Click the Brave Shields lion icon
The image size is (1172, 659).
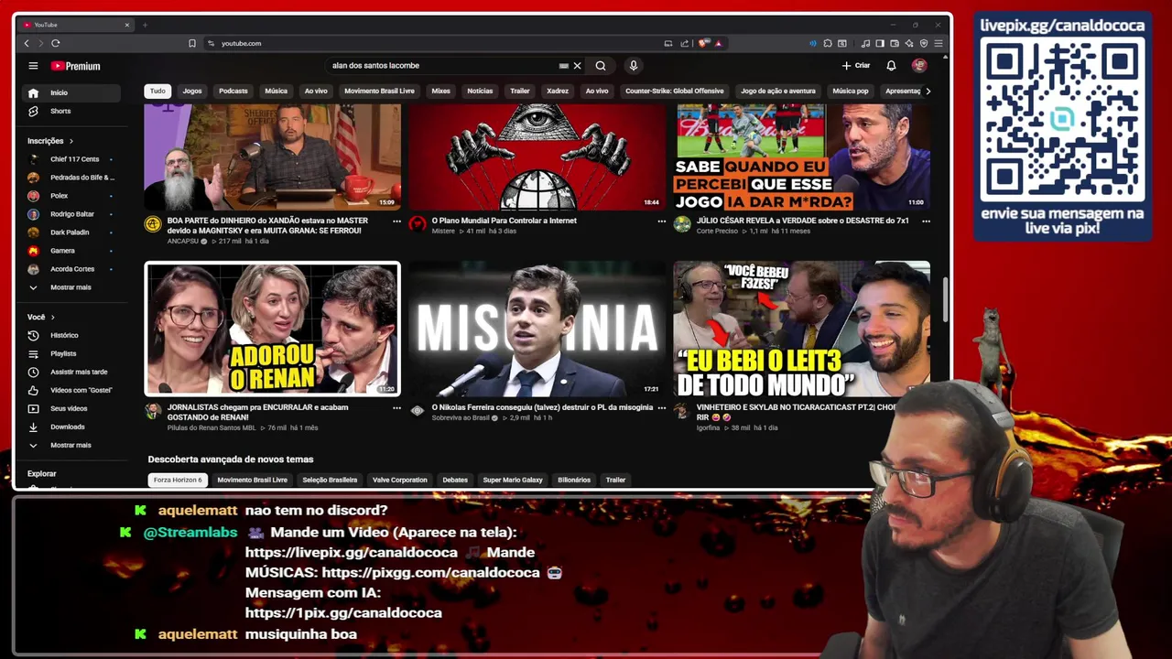click(x=703, y=43)
